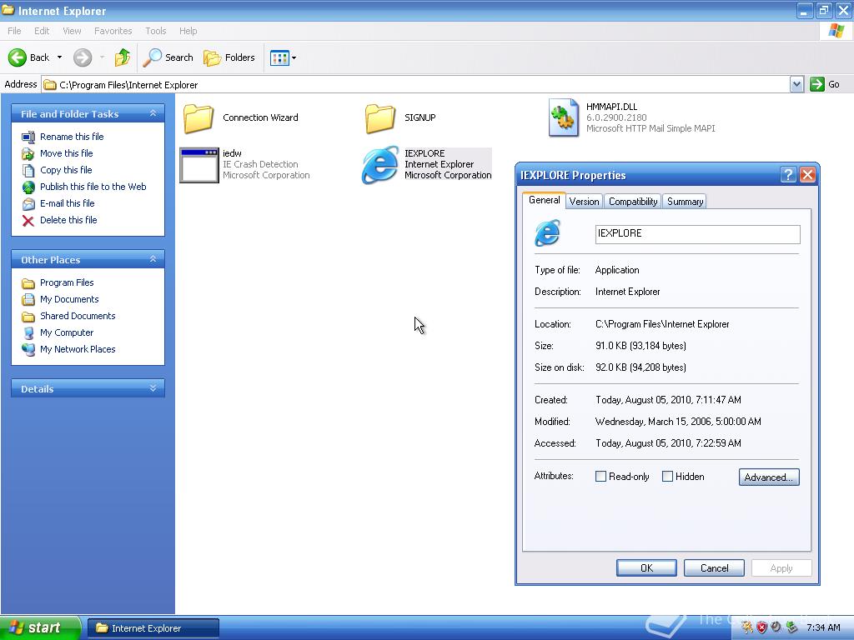Viewport: 854px width, 640px height.
Task: Click the Safely Remove Hardware tray icon
Action: coord(791,627)
